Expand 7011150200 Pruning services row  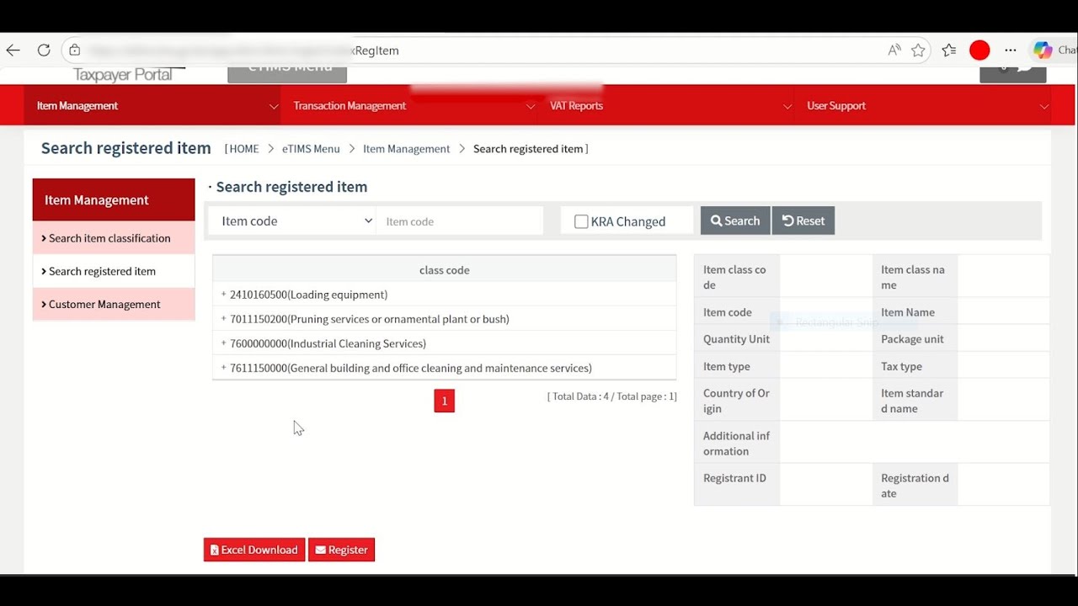224,319
